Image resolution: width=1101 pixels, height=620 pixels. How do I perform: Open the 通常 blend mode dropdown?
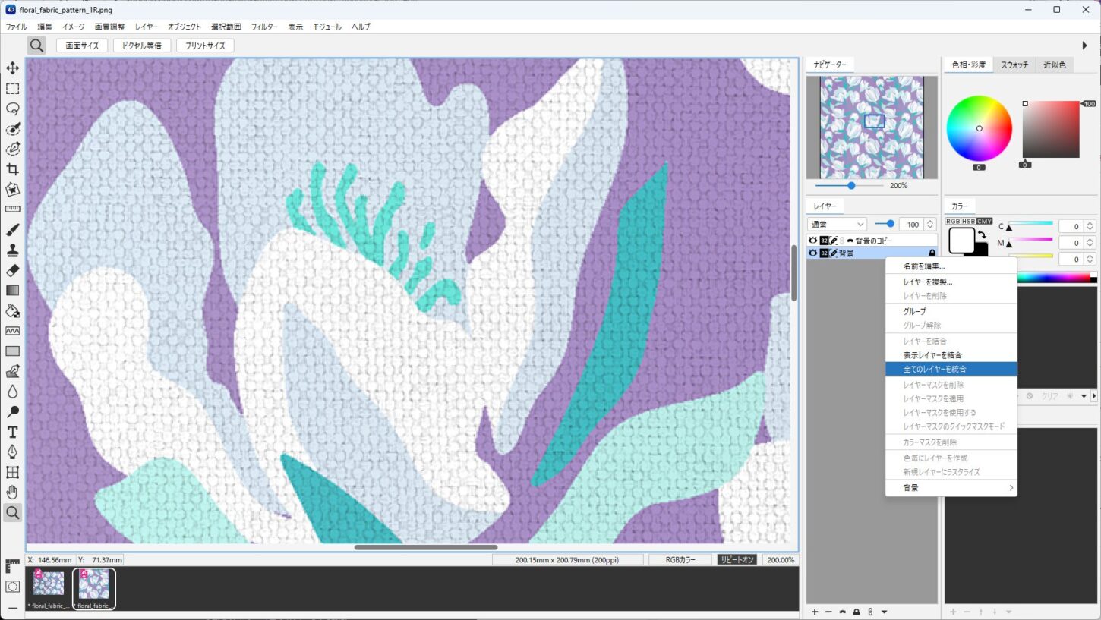point(838,224)
